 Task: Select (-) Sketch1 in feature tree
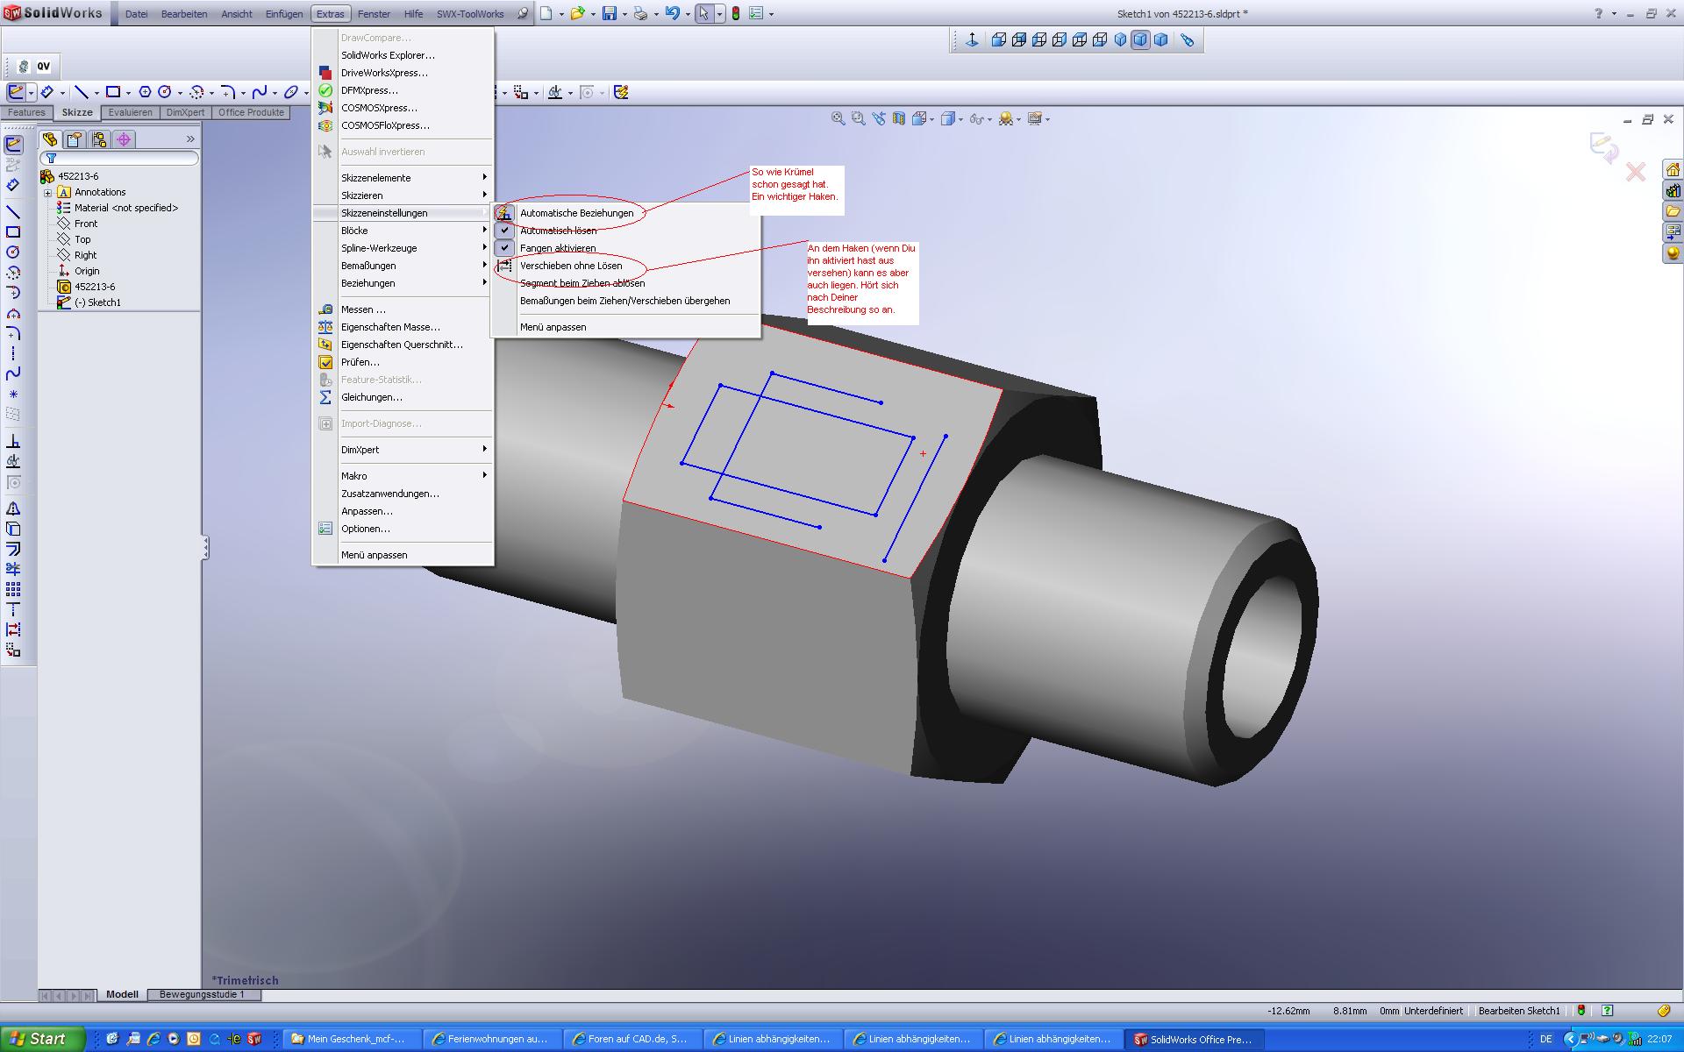(97, 302)
